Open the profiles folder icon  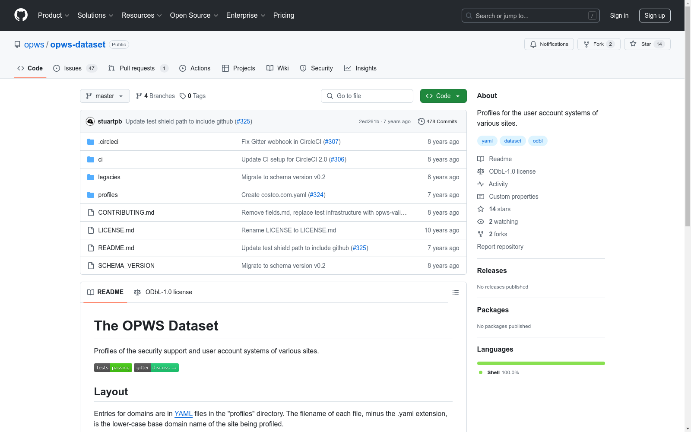(x=91, y=195)
